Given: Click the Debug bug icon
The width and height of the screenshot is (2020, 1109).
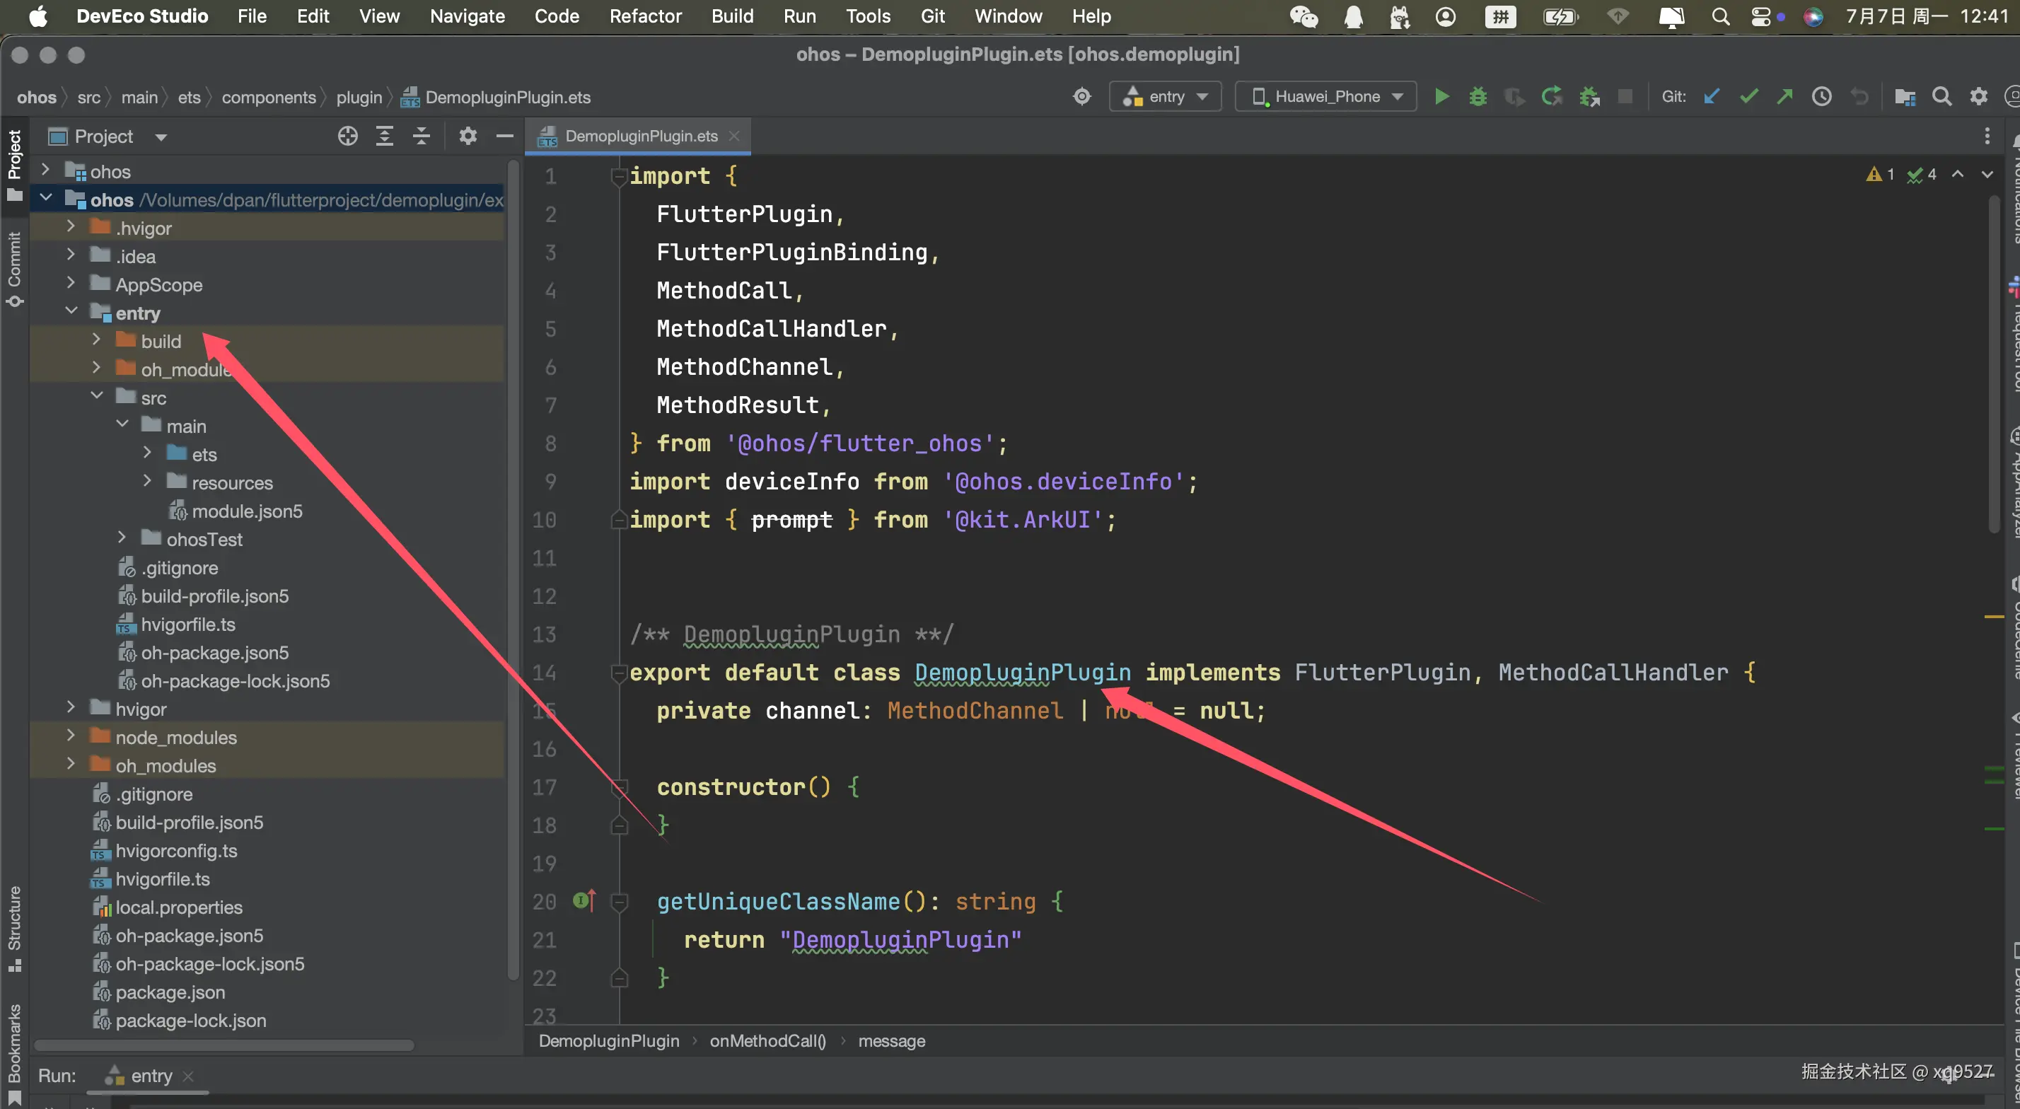Looking at the screenshot, I should pos(1478,96).
